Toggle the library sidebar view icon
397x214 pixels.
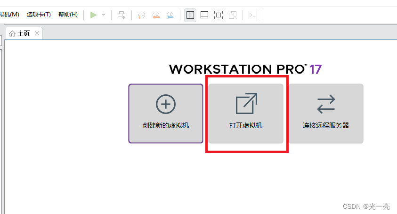[190, 15]
